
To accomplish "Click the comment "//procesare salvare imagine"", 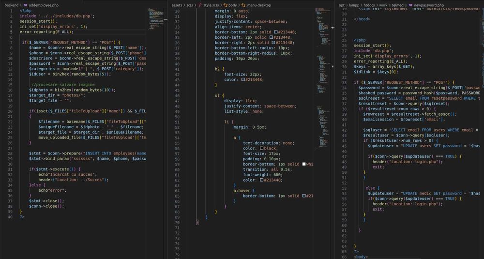I will pyautogui.click(x=63, y=85).
